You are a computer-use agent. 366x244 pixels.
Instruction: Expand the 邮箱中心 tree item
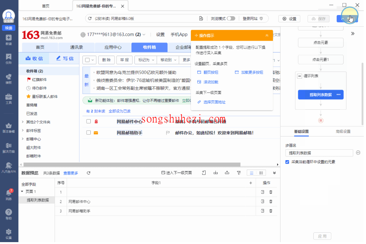[x=23, y=139]
